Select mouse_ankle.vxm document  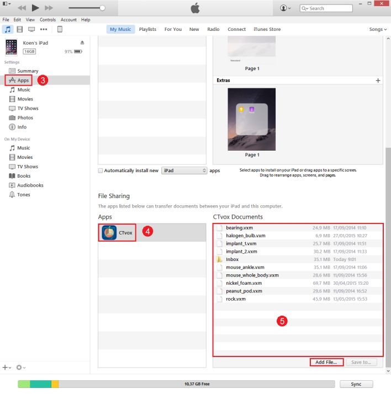(x=298, y=267)
